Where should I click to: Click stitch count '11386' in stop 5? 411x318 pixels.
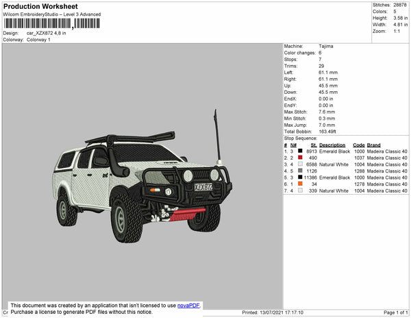pos(310,178)
